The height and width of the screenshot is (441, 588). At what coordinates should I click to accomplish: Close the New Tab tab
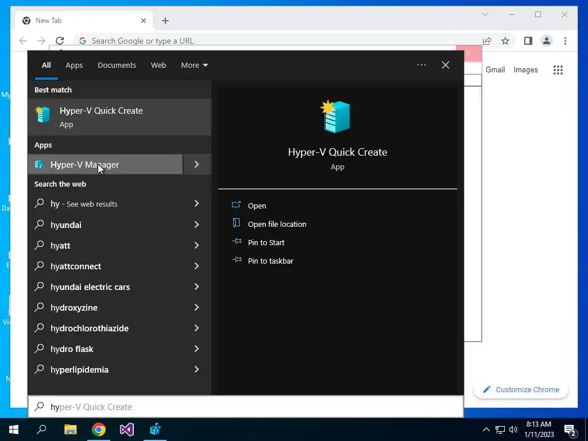tap(143, 21)
